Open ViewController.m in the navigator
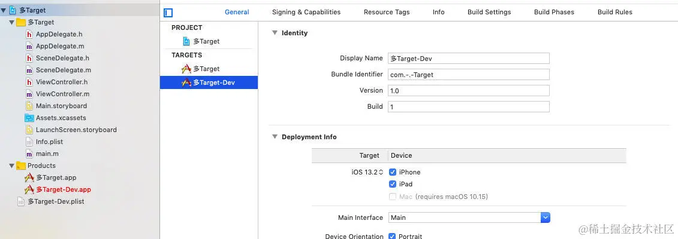The image size is (678, 239). 62,94
